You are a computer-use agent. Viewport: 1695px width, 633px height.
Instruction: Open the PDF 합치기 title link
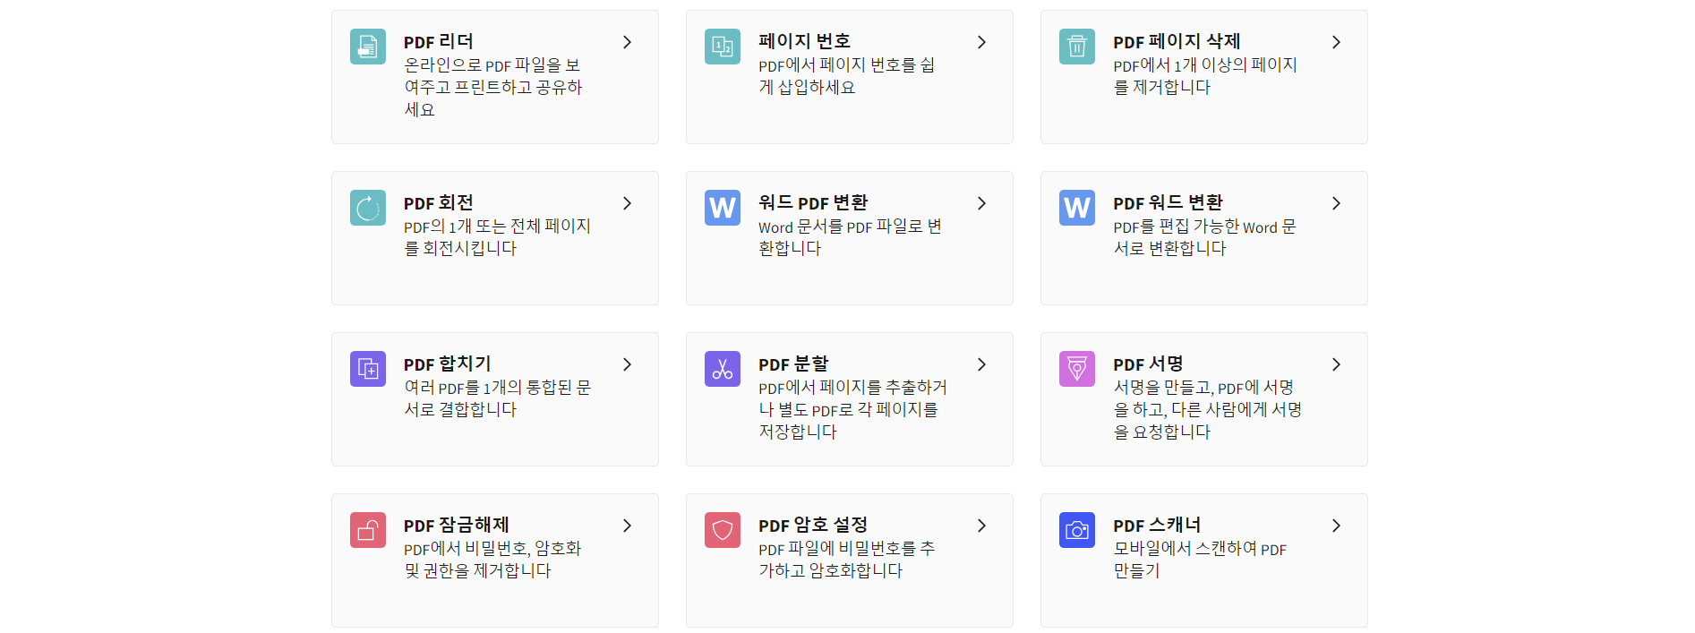(x=447, y=364)
